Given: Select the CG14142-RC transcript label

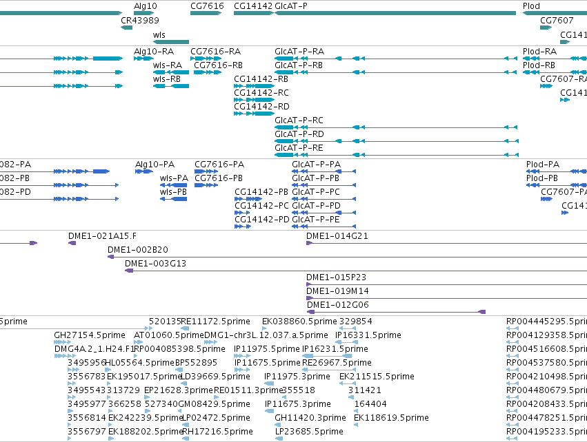Looking at the screenshot, I should pos(261,93).
